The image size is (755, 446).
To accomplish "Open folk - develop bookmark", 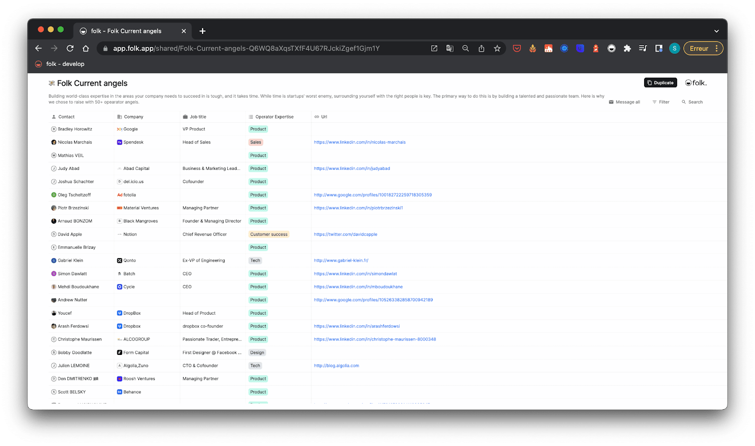I will [60, 64].
